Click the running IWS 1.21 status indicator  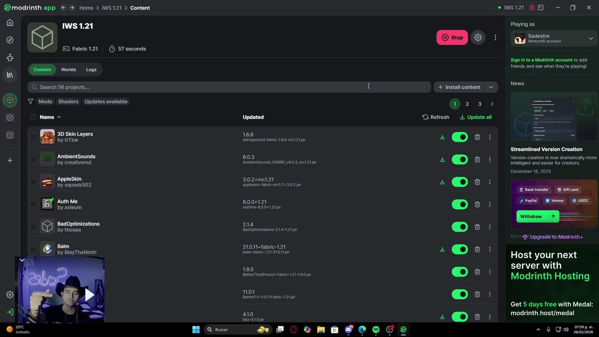pyautogui.click(x=511, y=7)
